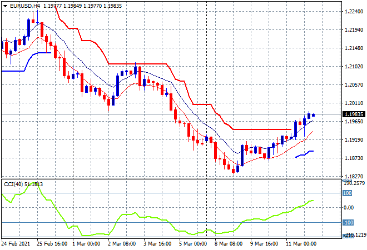
Task: Click the 1.19190 price scale label
Action: tap(354, 140)
